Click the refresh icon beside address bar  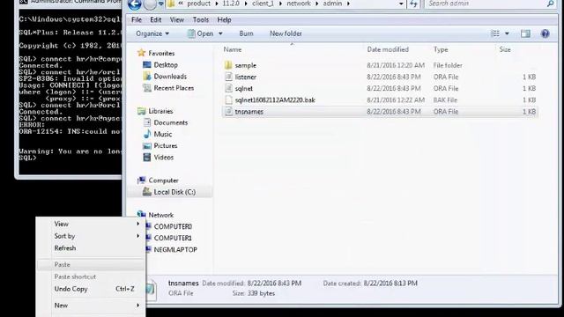click(413, 4)
